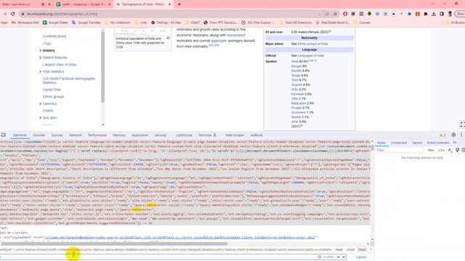Open the Courses bookmarks folder
This screenshot has width=465, height=261.
[362, 22]
